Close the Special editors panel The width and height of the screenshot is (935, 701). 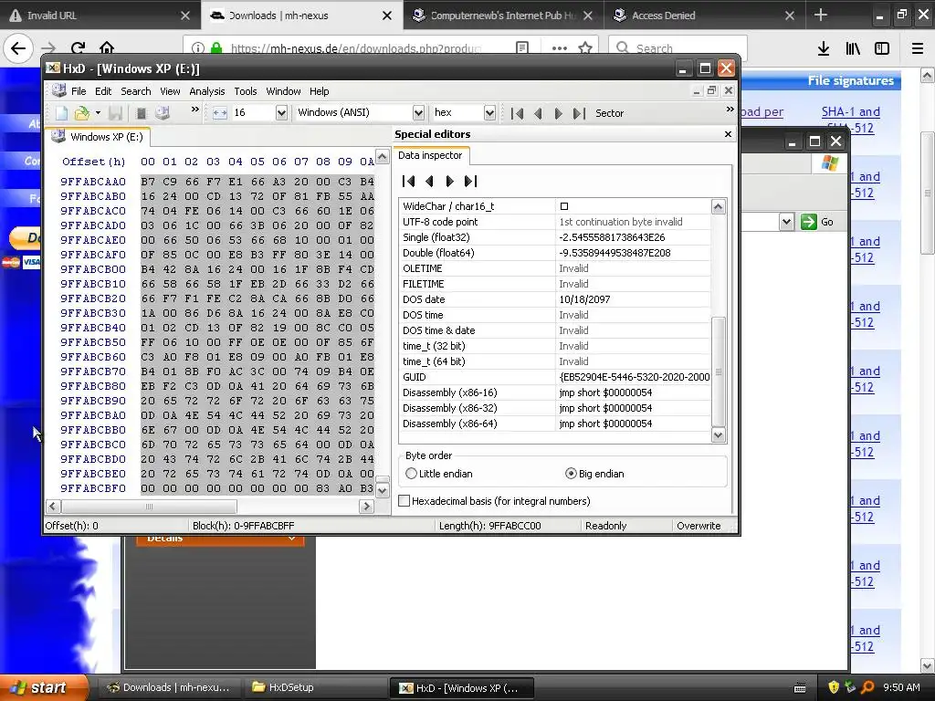click(728, 134)
